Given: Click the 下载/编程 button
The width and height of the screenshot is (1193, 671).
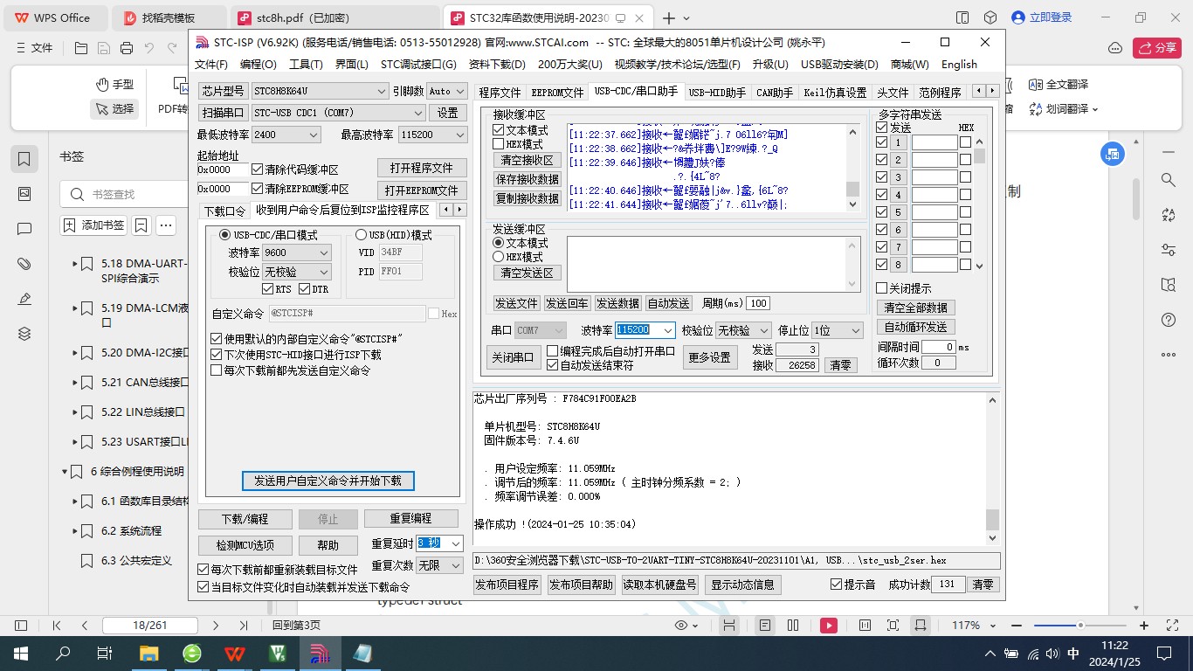Looking at the screenshot, I should coord(245,518).
